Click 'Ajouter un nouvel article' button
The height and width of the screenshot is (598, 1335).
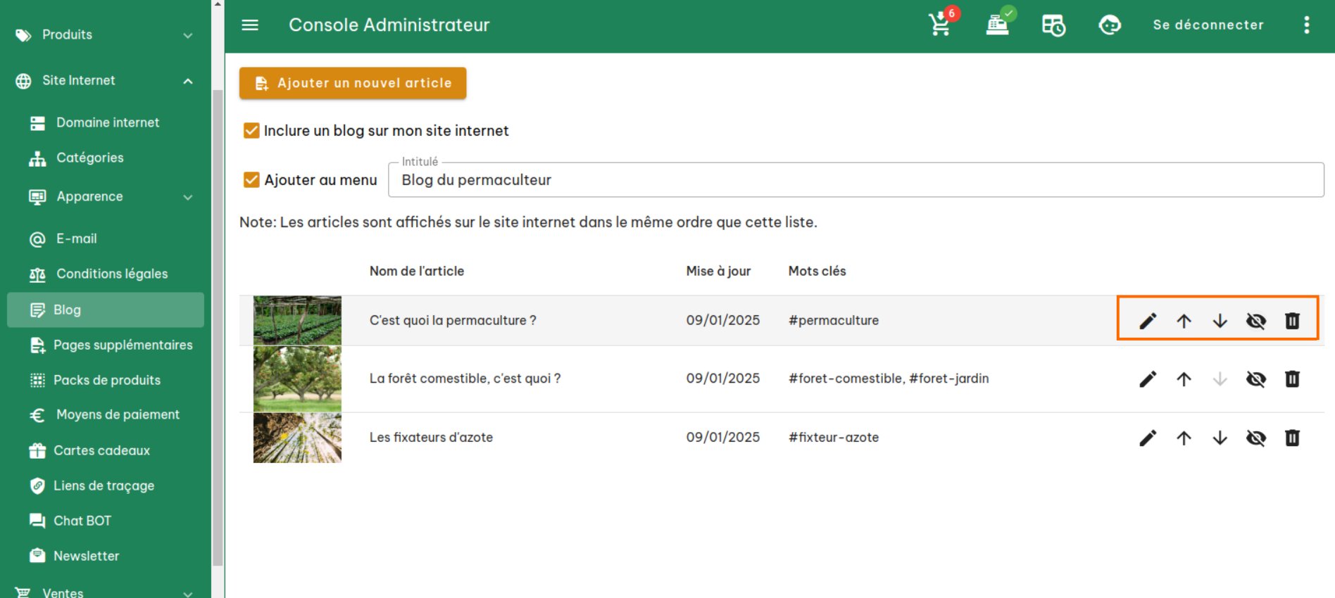[353, 83]
